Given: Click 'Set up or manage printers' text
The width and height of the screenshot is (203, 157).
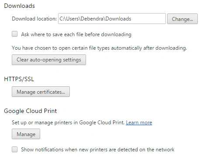Looking at the screenshot, I should [68, 123].
